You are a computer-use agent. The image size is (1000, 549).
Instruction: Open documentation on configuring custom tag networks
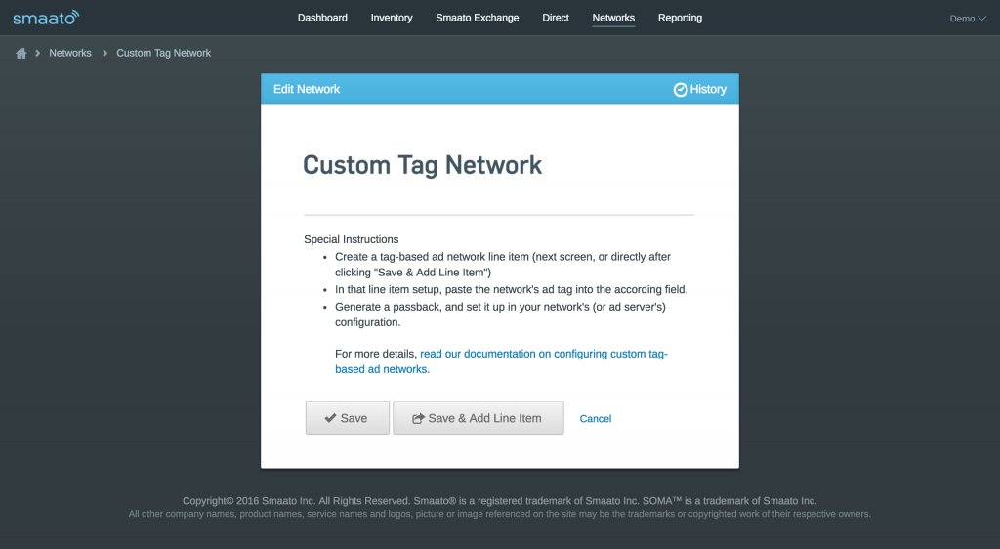click(501, 361)
